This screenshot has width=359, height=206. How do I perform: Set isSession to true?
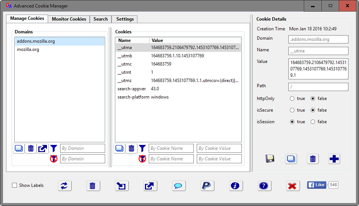tap(292, 122)
